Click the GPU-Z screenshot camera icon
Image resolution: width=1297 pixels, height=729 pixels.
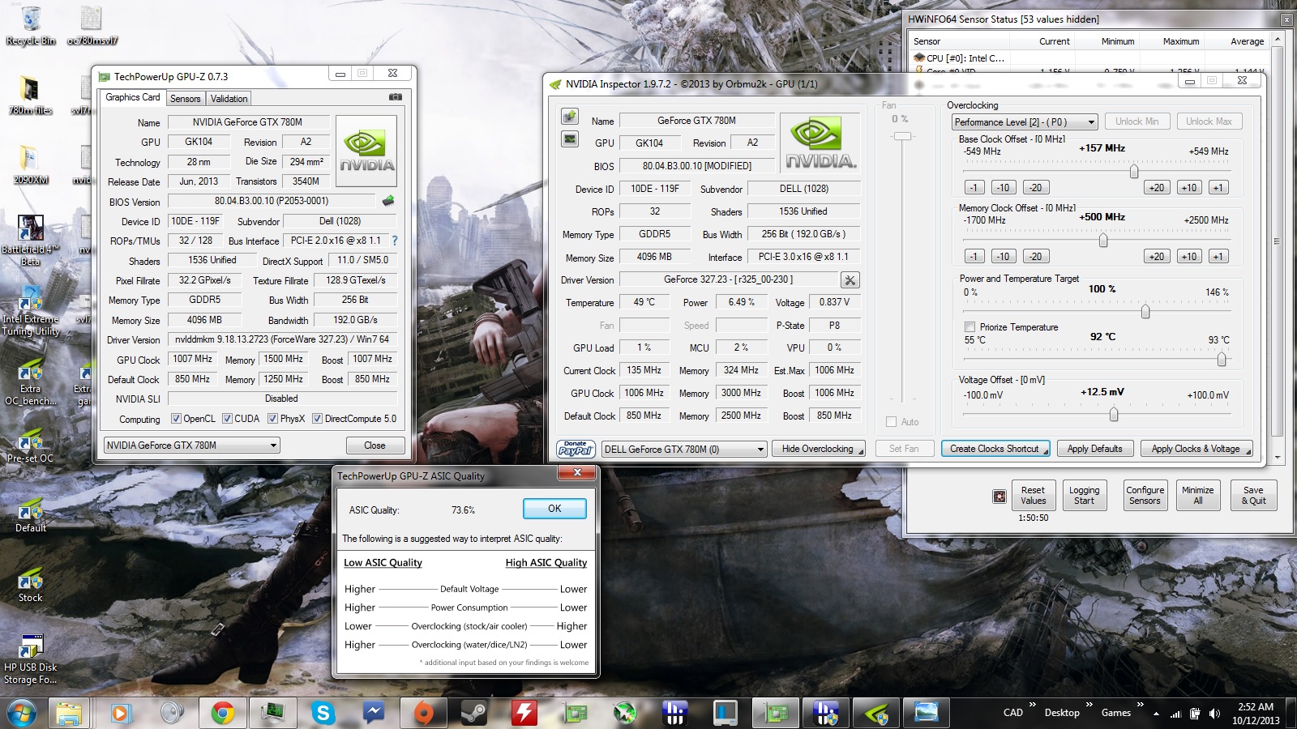(395, 97)
